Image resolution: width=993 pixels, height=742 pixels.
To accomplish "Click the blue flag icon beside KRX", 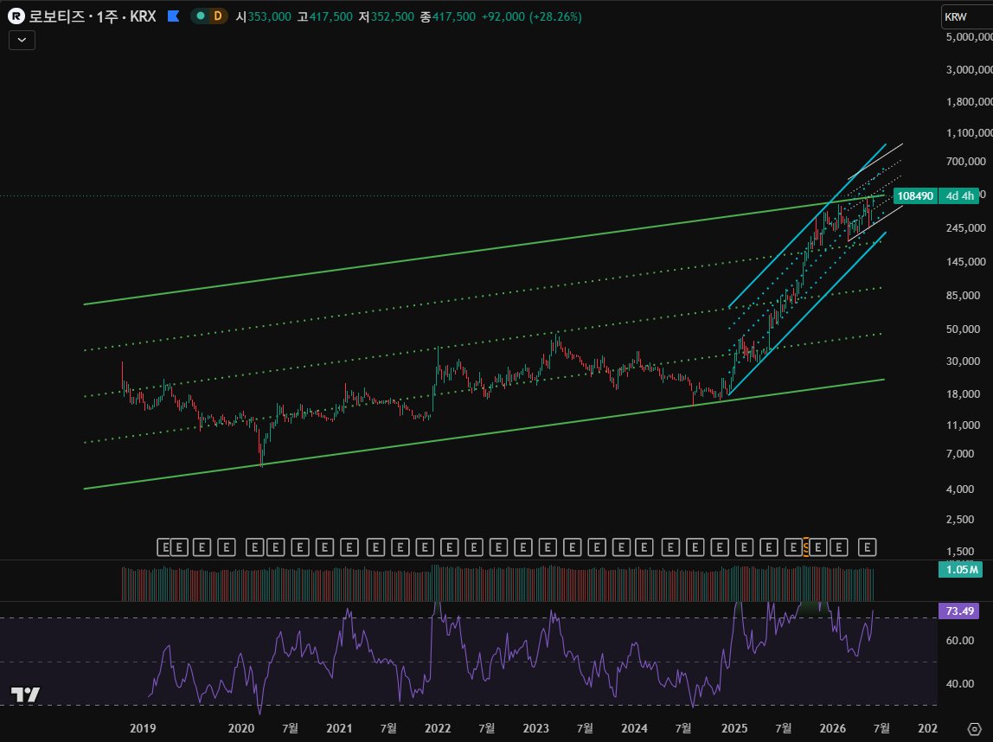I will point(173,16).
